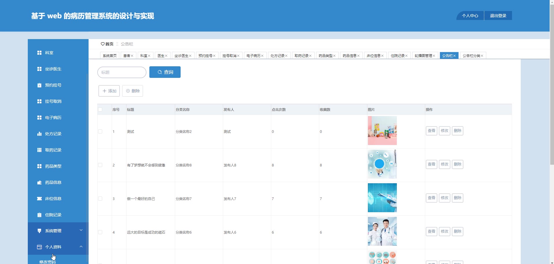This screenshot has height=264, width=554.
Task: Click 删除 for row 4
Action: [458, 232]
